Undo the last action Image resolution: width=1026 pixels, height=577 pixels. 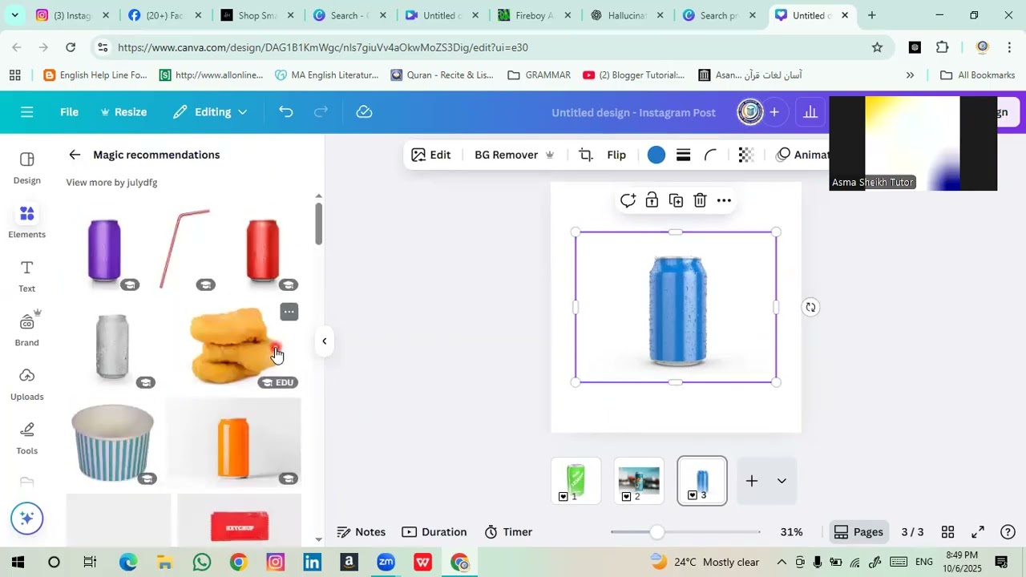point(286,112)
